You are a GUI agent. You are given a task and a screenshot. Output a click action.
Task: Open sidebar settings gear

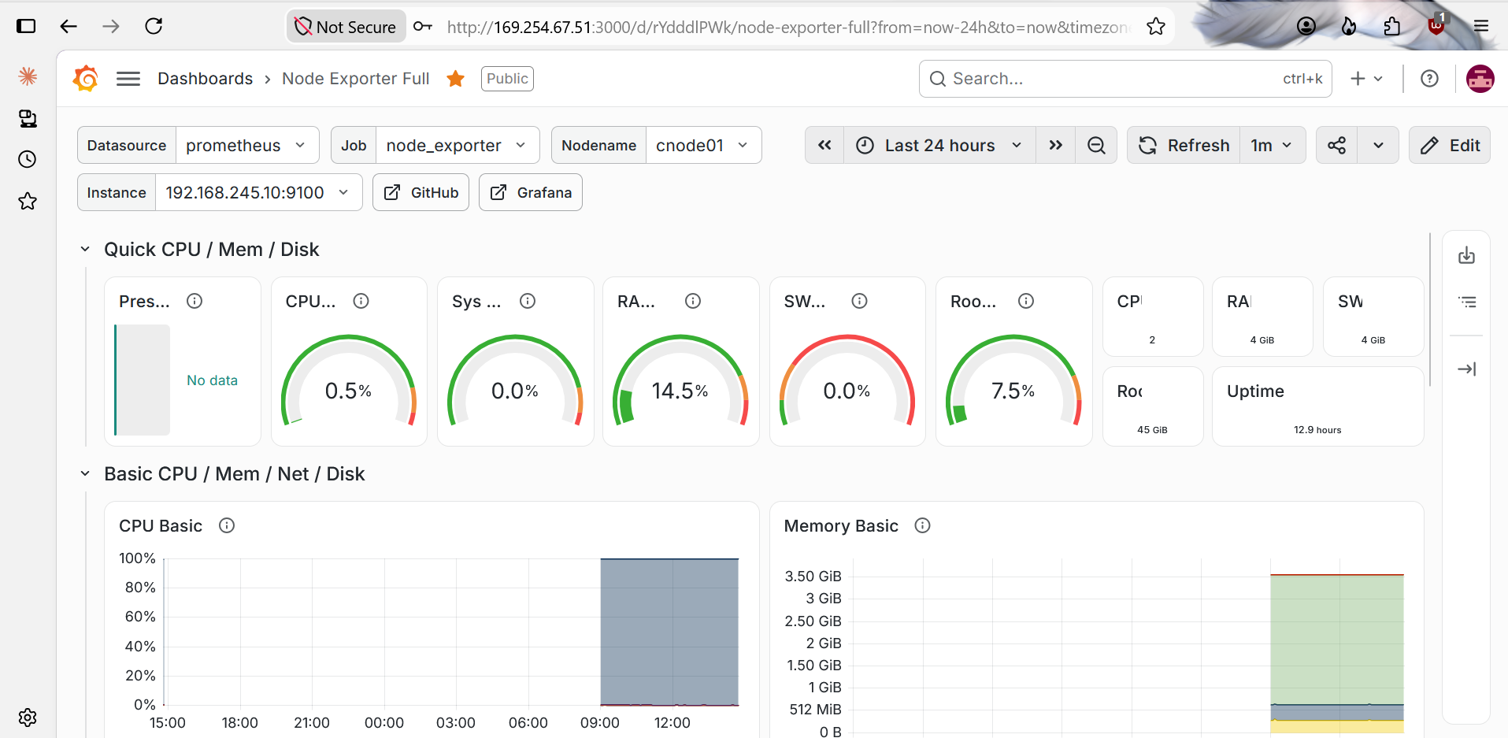[28, 718]
